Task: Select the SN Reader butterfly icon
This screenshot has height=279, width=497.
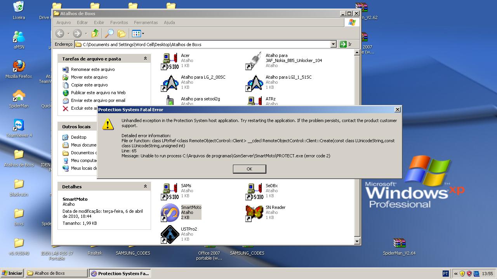Action: pyautogui.click(x=254, y=213)
